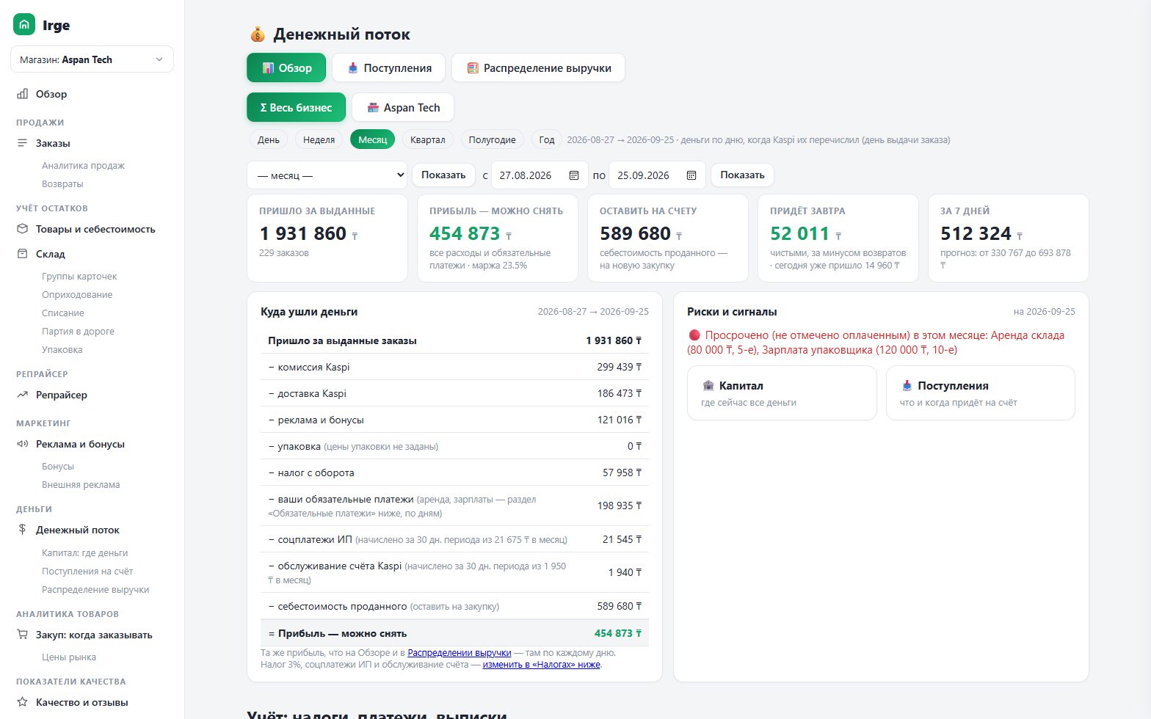Open Внешняя реклама in the sidebar

click(81, 484)
